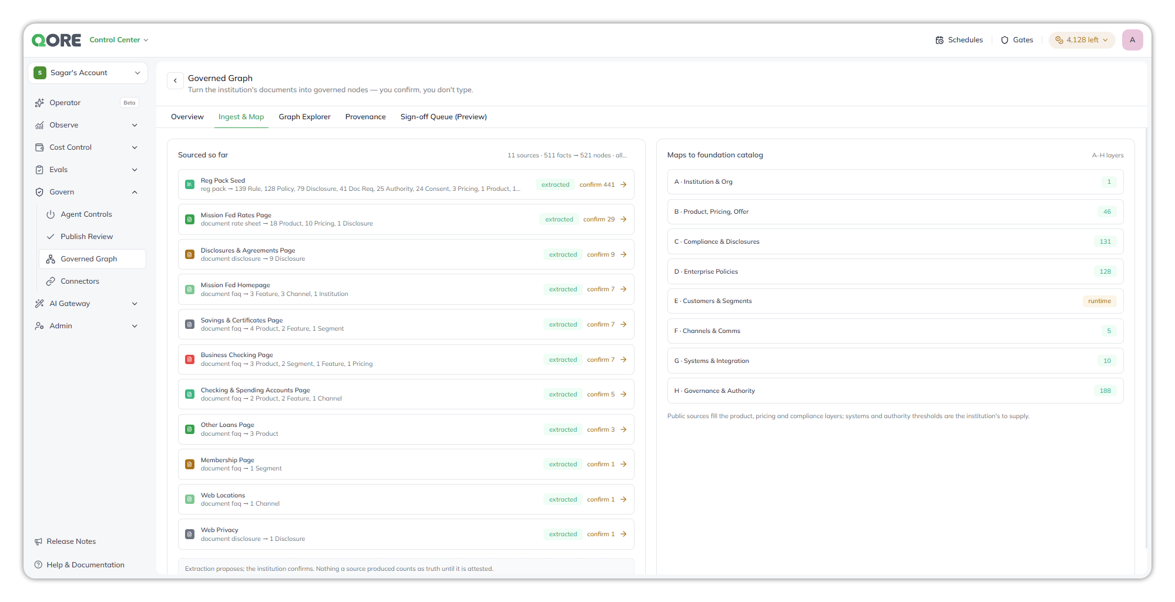Open the Operator sparkle icon
The image size is (1175, 602).
click(x=39, y=103)
